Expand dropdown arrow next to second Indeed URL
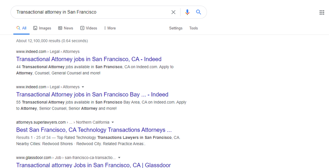Image resolution: width=329 pixels, height=168 pixels. coord(83,87)
